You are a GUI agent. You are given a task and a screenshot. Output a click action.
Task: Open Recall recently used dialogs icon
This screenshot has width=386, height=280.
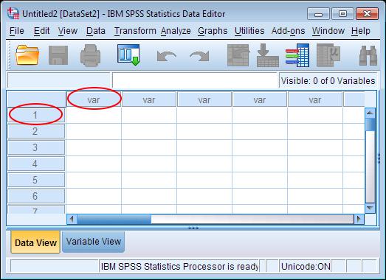pyautogui.click(x=128, y=55)
